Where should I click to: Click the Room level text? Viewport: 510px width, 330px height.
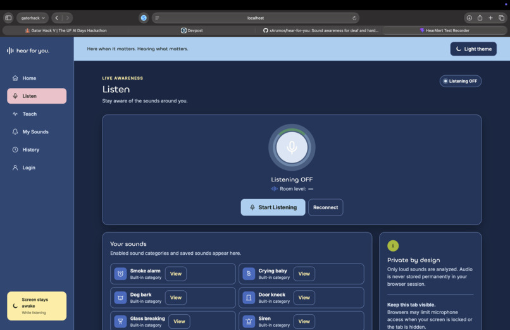click(293, 189)
